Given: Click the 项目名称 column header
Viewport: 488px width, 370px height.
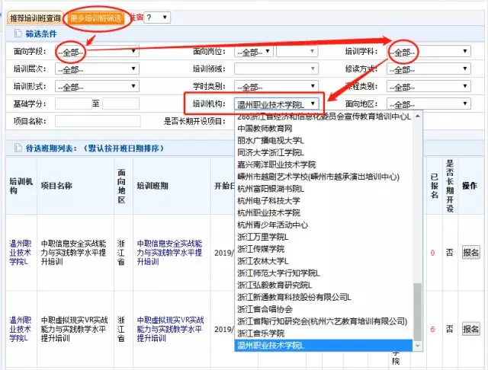Looking at the screenshot, I should (56, 186).
